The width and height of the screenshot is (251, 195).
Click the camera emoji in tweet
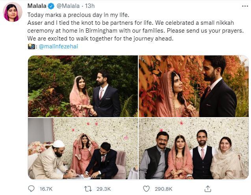pos(32,46)
